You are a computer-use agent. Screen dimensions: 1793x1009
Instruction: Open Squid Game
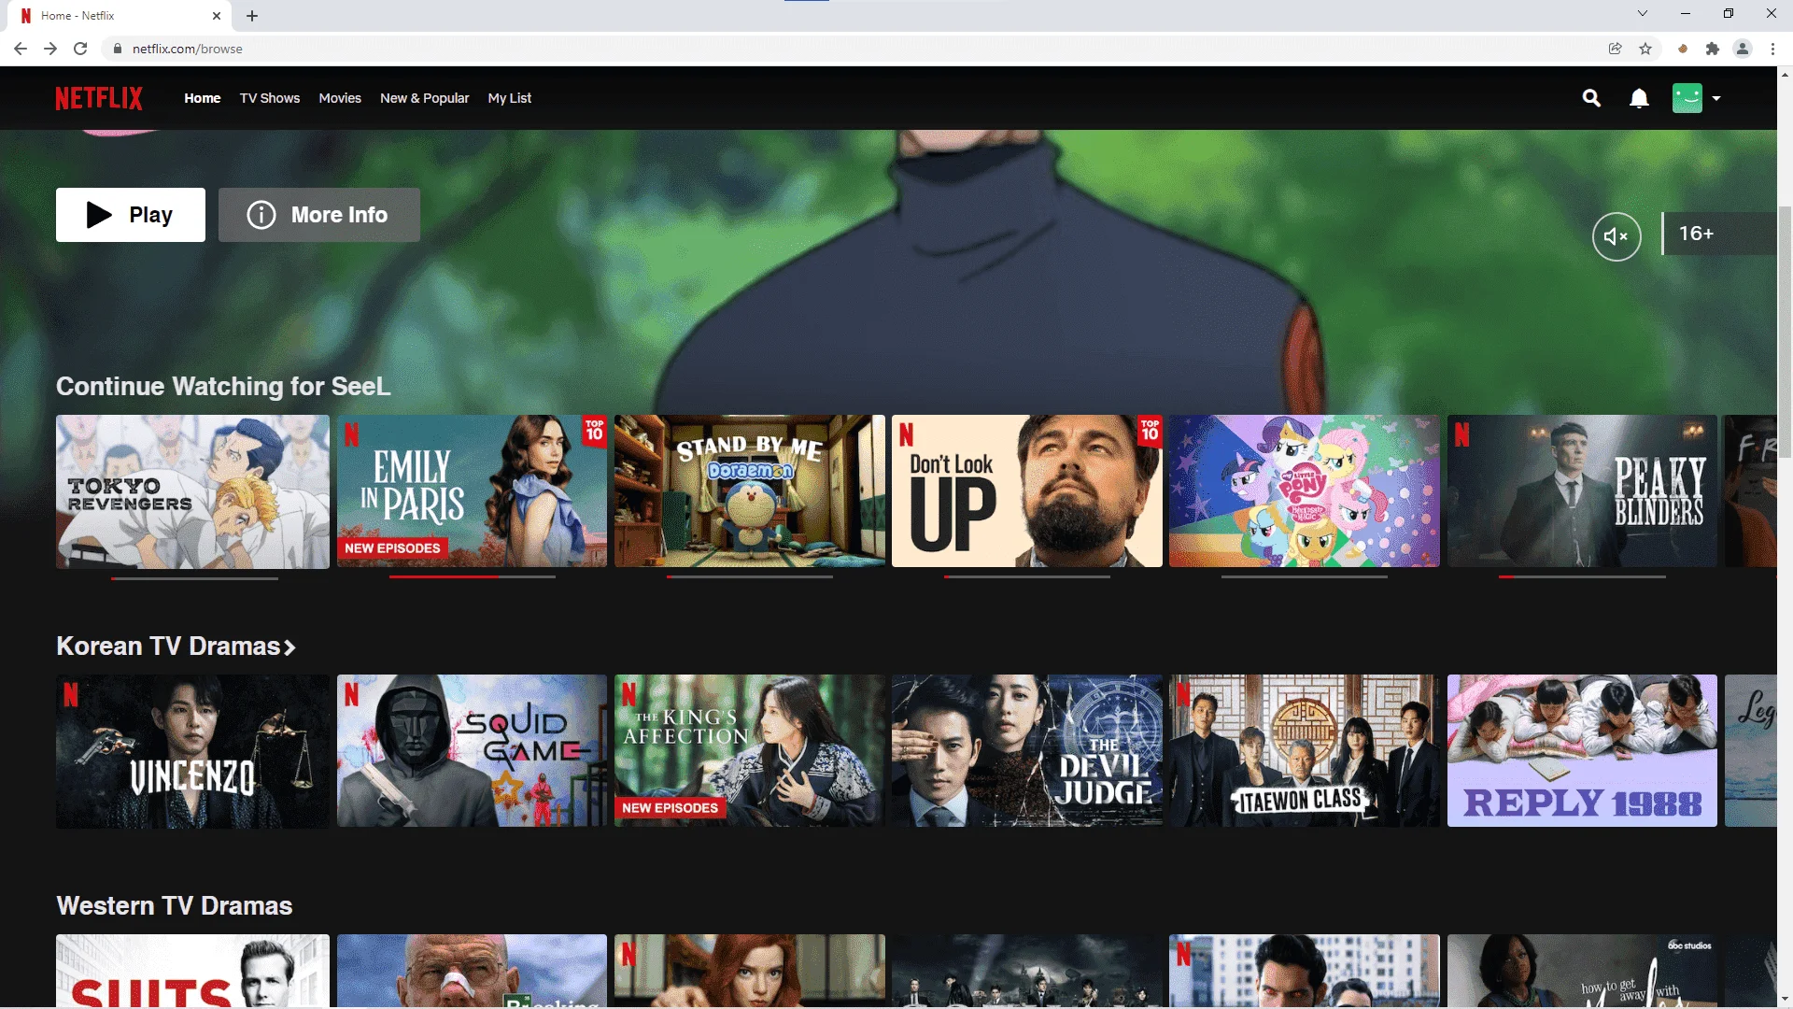(x=472, y=751)
